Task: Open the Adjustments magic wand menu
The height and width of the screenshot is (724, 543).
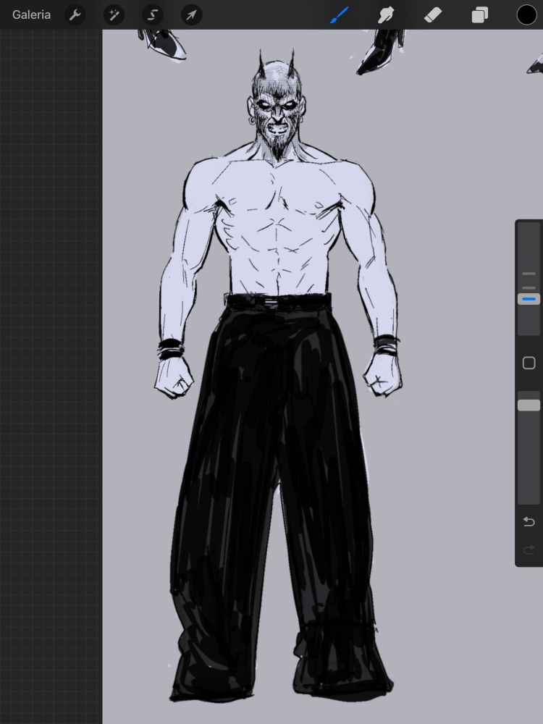Action: (114, 15)
